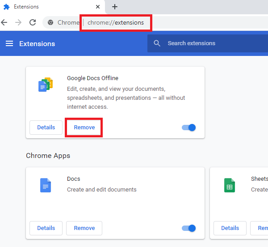Screen dimensions: 268x247
Task: Reload the page
Action: click(33, 22)
